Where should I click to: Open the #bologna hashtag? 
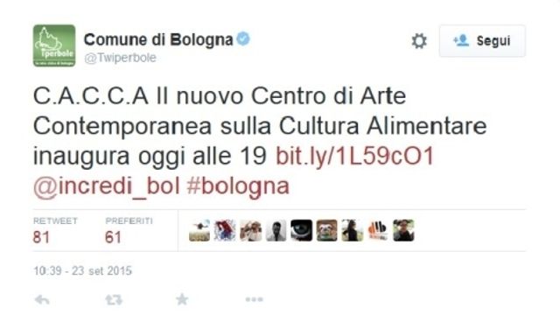(x=238, y=186)
